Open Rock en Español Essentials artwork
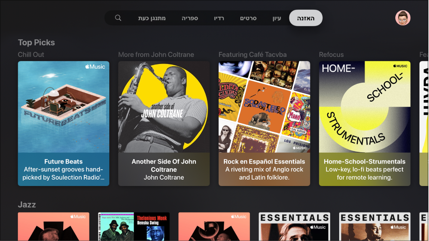This screenshot has width=429, height=241. [264, 107]
